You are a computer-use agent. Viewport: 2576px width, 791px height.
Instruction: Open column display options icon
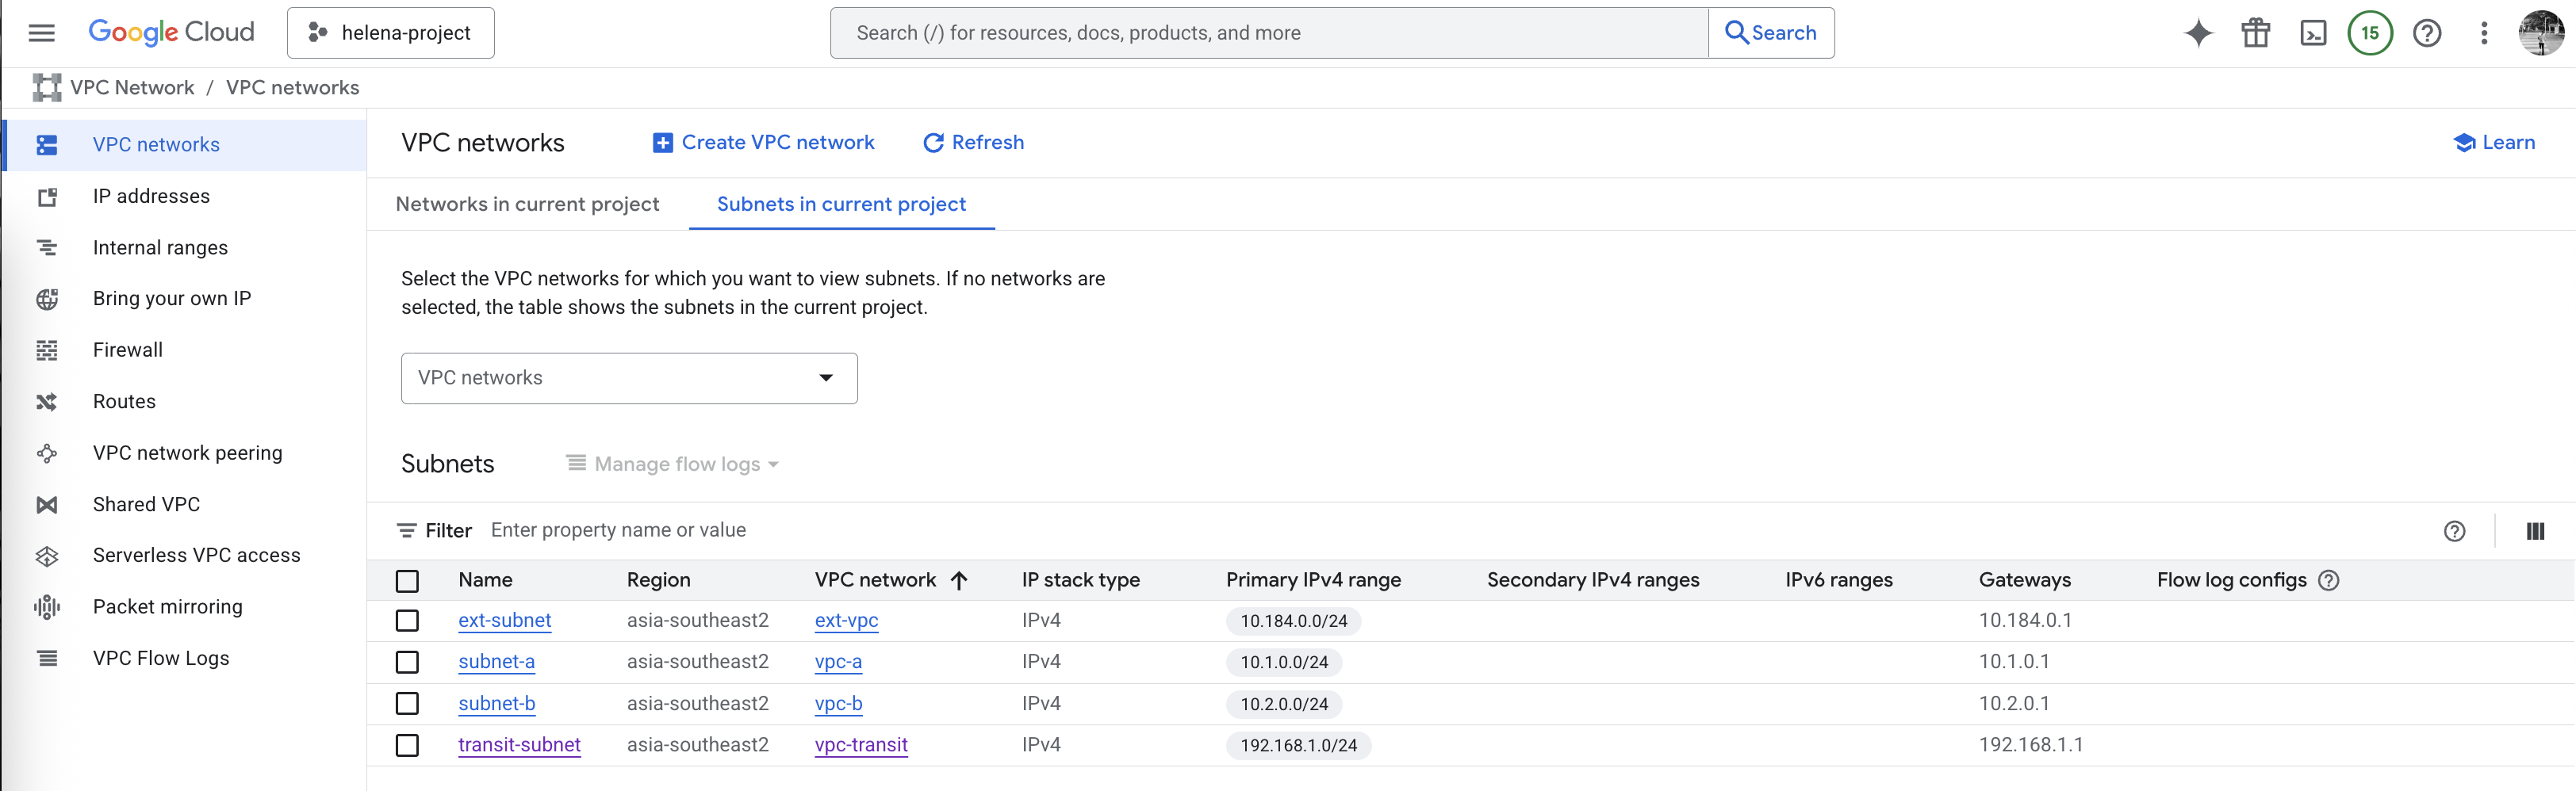[2535, 531]
